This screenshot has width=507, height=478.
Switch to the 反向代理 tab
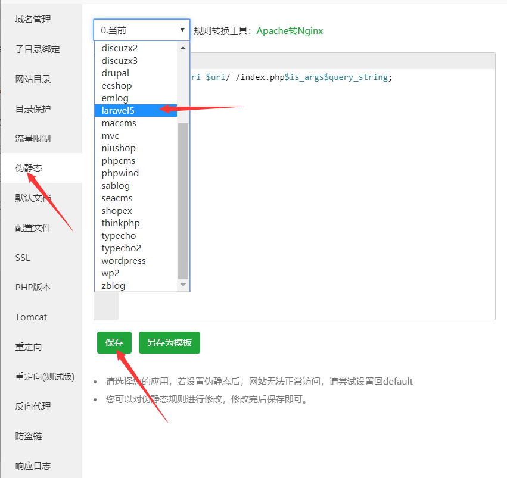33,407
